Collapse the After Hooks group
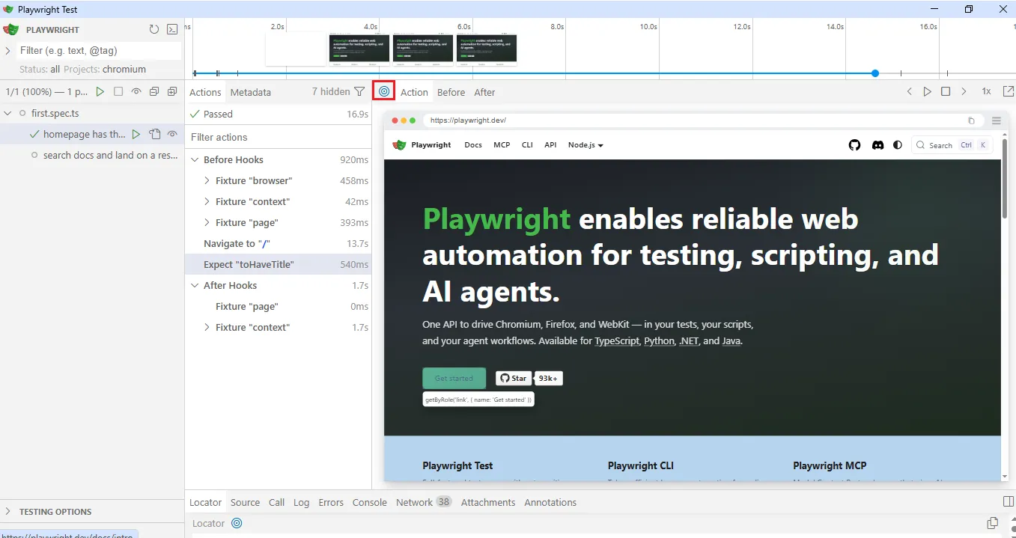 click(x=195, y=285)
